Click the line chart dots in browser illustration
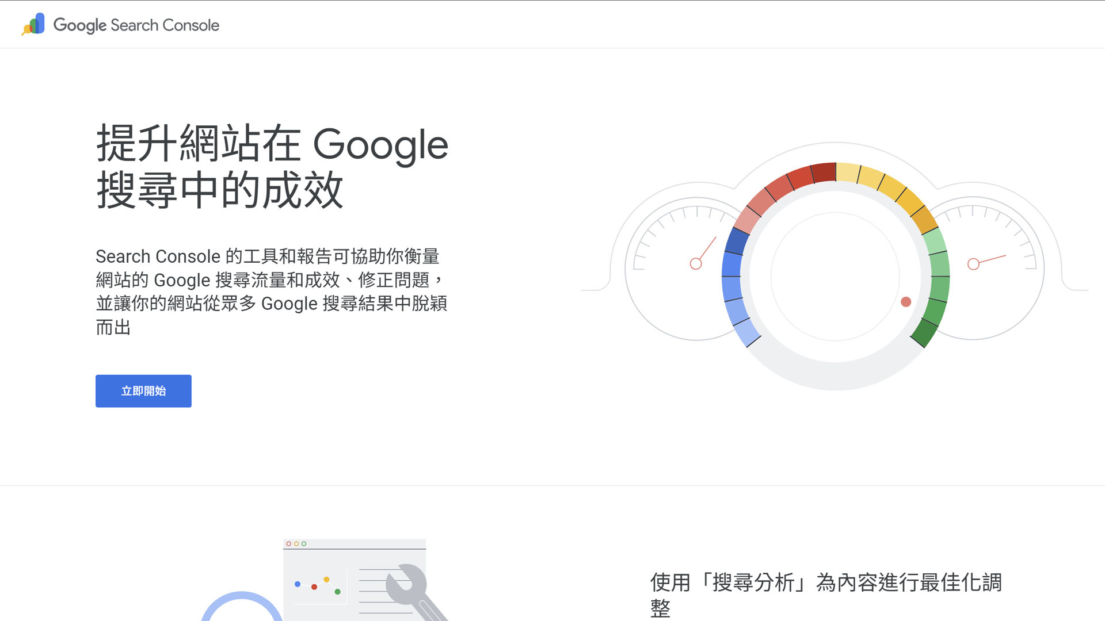Image resolution: width=1105 pixels, height=621 pixels. click(x=318, y=585)
